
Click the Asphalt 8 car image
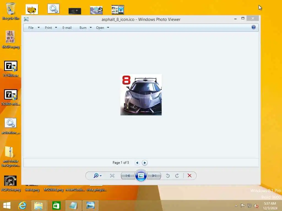coord(141,95)
